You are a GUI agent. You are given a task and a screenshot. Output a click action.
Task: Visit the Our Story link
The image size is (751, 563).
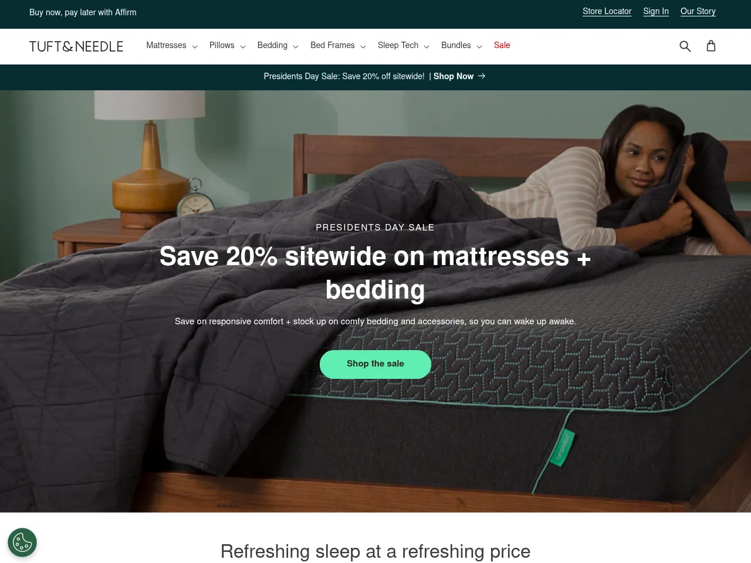pyautogui.click(x=698, y=11)
